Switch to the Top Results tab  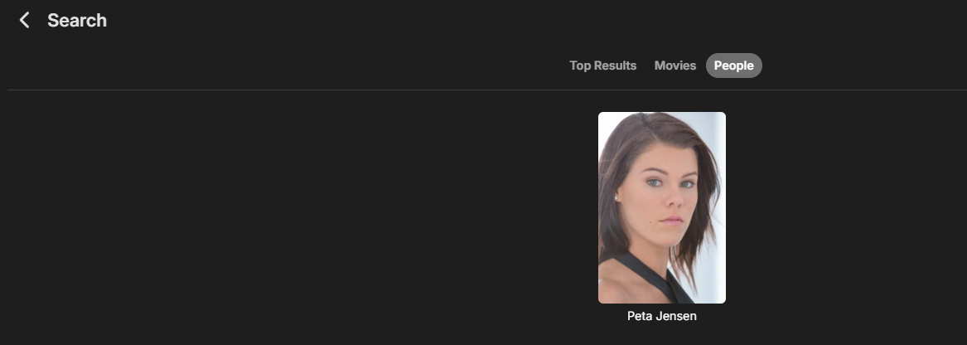(x=602, y=66)
